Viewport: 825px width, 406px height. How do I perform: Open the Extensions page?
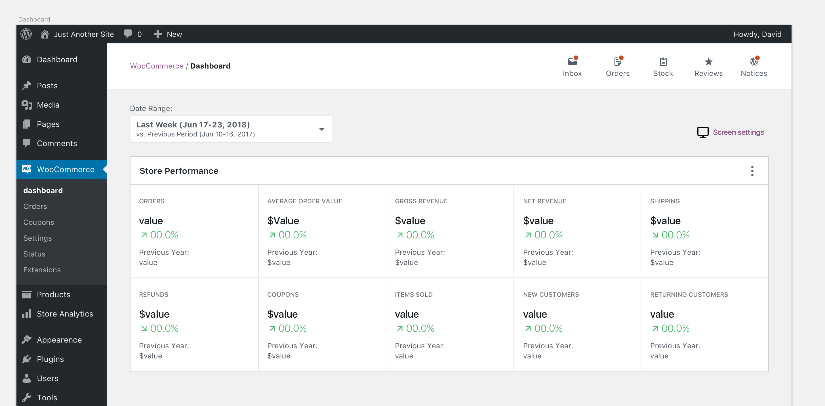pos(42,270)
